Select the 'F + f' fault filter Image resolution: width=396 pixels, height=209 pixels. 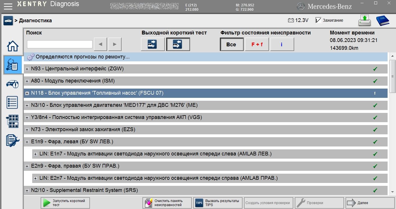257,44
